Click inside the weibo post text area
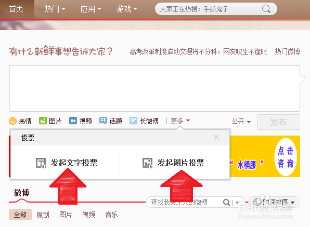This screenshot has height=227, width=310. 154,88
